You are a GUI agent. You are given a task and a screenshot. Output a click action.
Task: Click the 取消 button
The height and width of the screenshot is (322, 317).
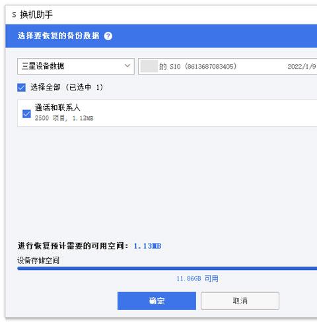click(x=240, y=301)
